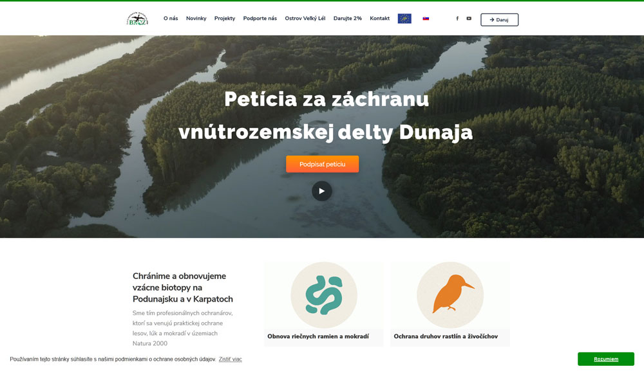Screen dimensions: 644x371
Task: Open the O nás menu
Action: [171, 19]
